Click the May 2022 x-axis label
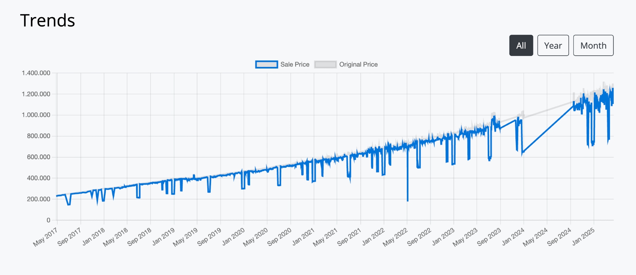 pyautogui.click(x=395, y=237)
